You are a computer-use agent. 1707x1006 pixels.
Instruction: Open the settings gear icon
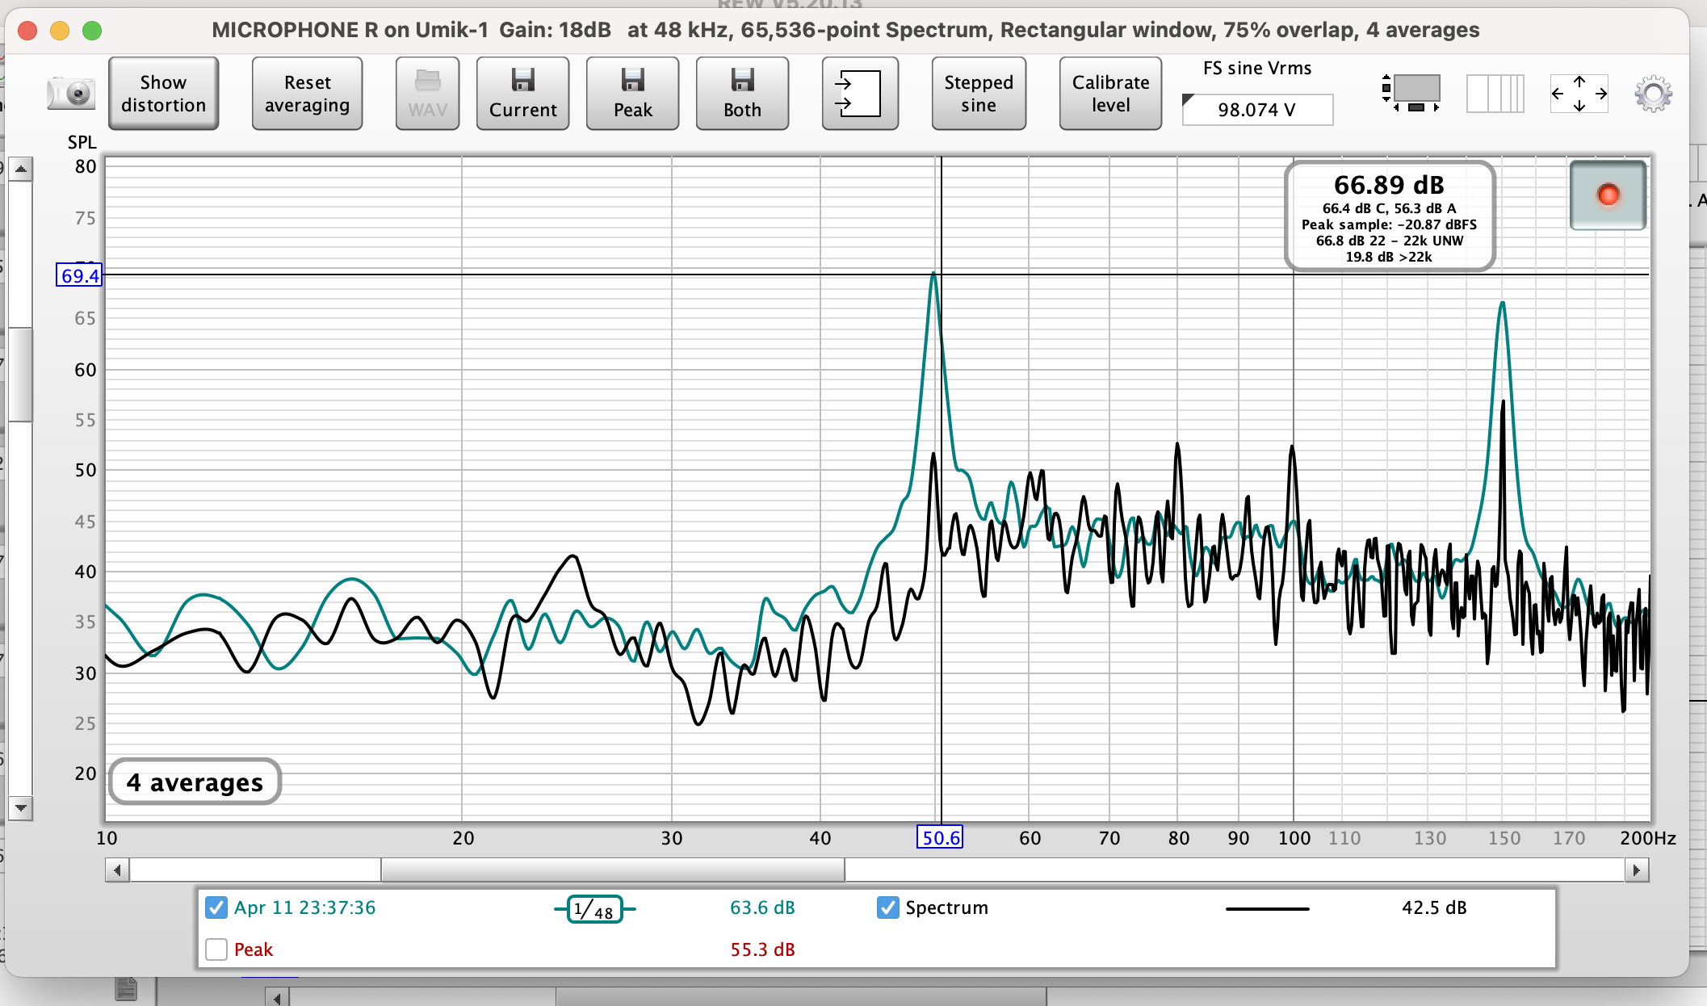point(1653,94)
